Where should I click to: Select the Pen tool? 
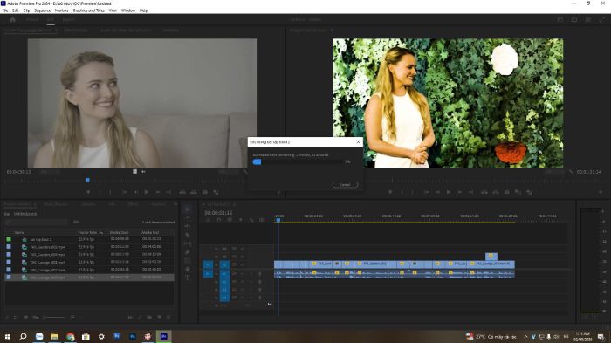click(x=188, y=252)
